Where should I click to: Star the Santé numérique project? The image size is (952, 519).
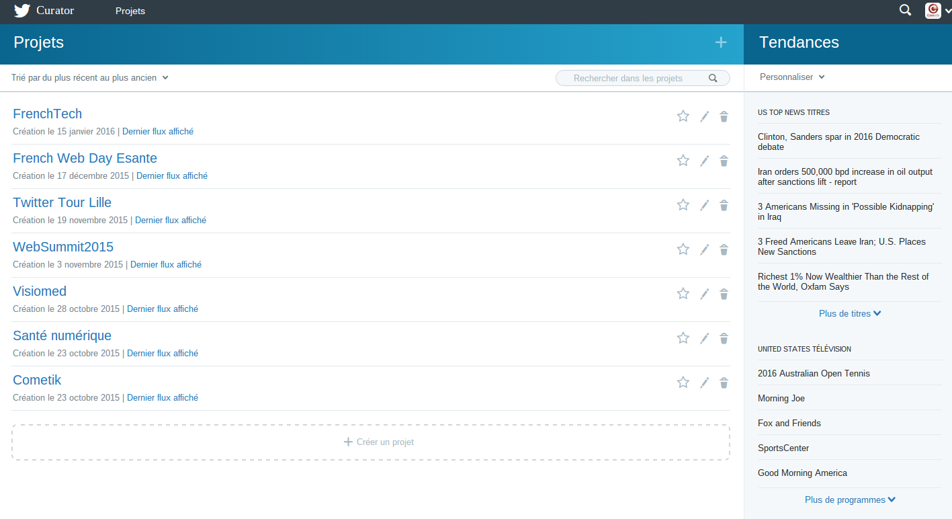point(683,338)
